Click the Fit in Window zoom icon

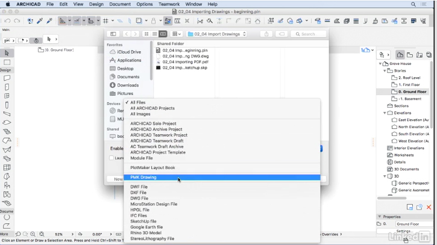coord(42,234)
